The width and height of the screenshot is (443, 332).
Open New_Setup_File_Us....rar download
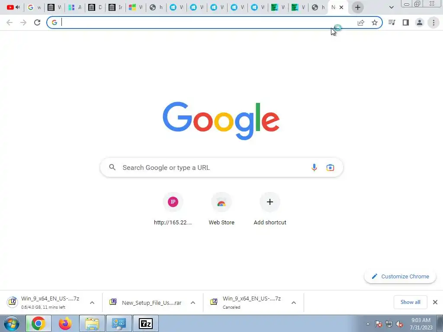click(x=145, y=303)
